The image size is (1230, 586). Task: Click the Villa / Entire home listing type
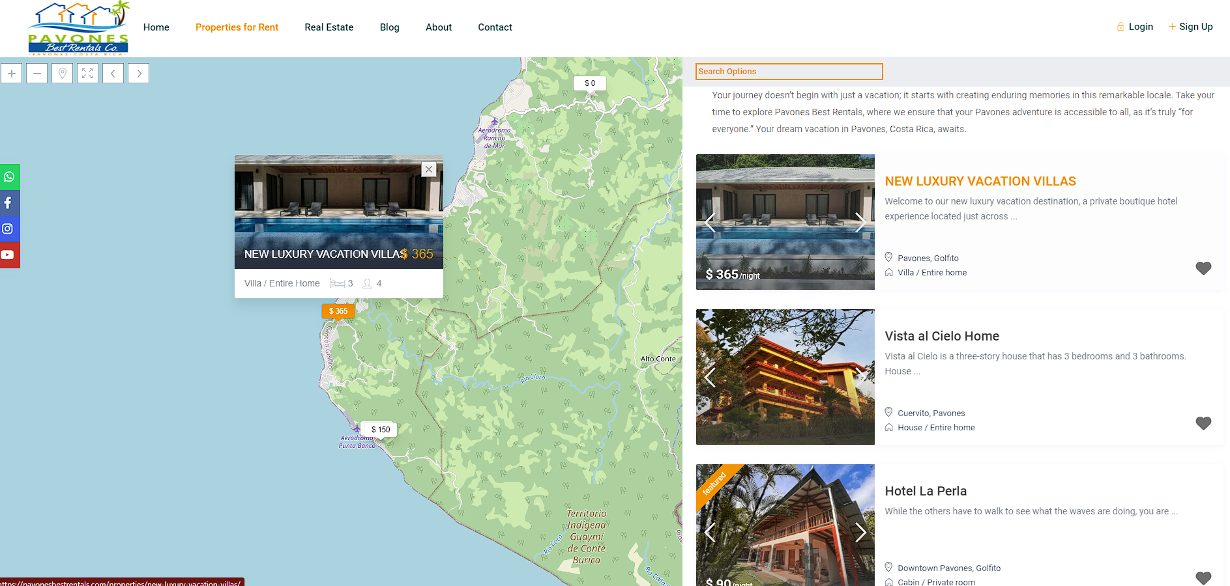pyautogui.click(x=932, y=273)
